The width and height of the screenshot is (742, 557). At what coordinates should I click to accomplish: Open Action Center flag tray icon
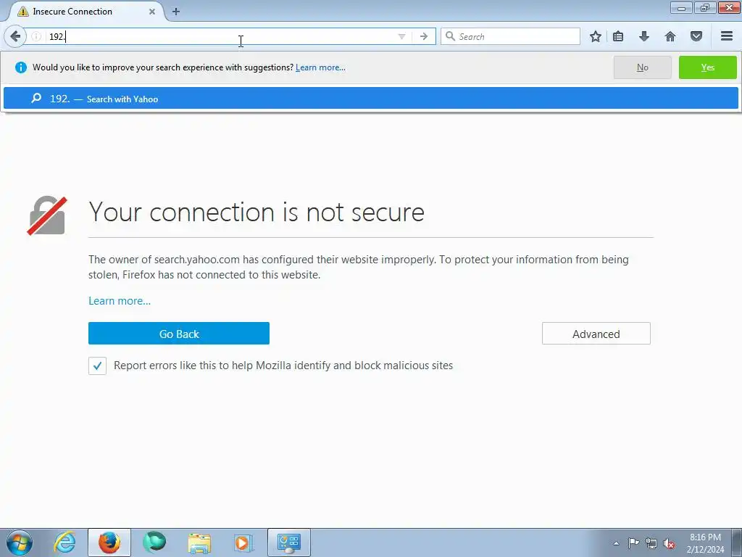coord(633,543)
